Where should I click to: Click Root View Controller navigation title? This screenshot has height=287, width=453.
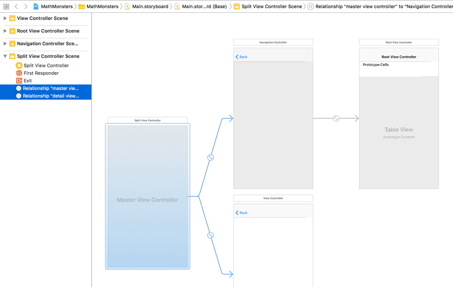click(x=399, y=57)
